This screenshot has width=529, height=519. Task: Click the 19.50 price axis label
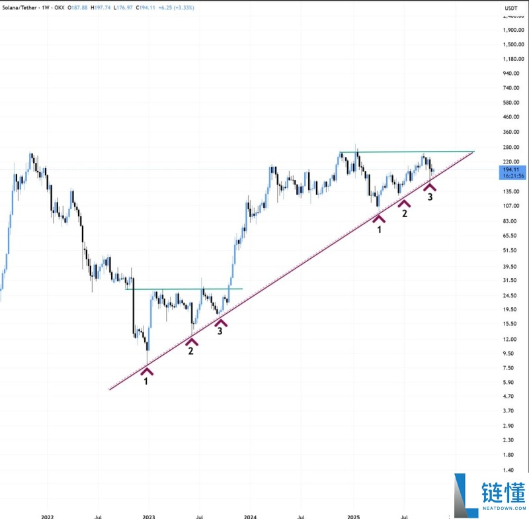pos(510,309)
